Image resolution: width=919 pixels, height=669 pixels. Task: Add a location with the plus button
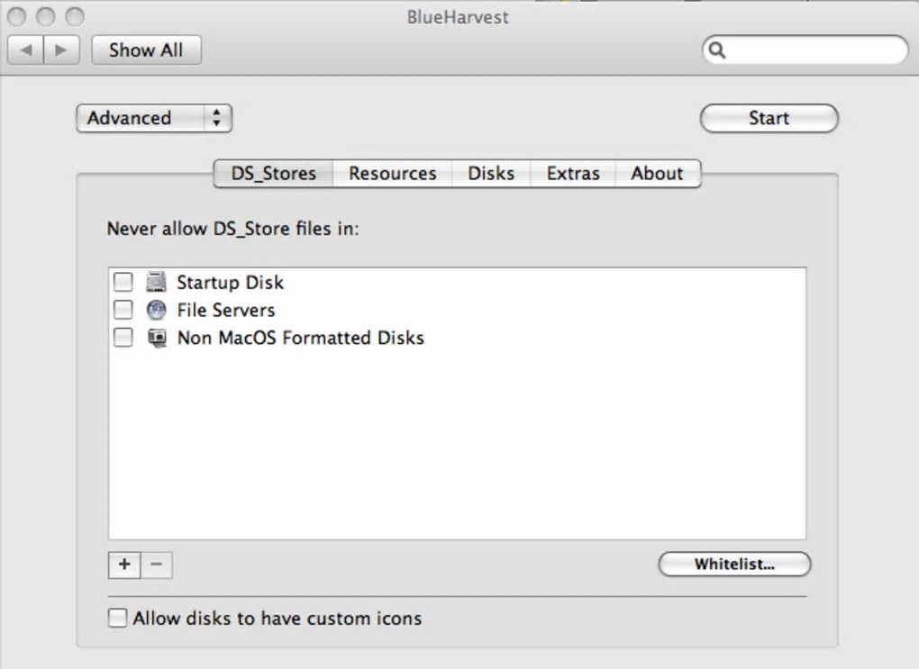pyautogui.click(x=124, y=565)
